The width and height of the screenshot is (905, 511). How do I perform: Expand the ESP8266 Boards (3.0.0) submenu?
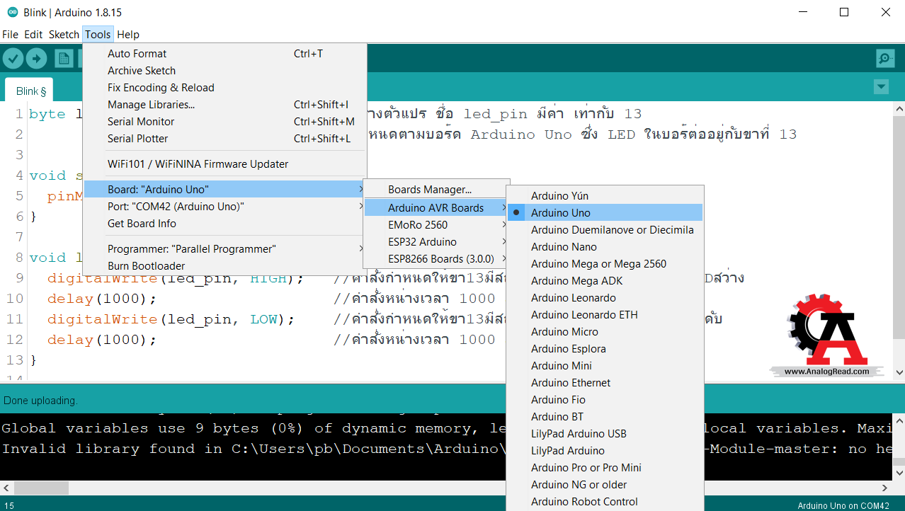click(x=436, y=259)
